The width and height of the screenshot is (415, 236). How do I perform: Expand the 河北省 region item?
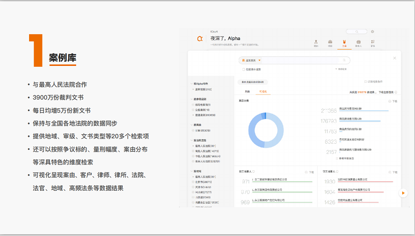[x=193, y=192]
